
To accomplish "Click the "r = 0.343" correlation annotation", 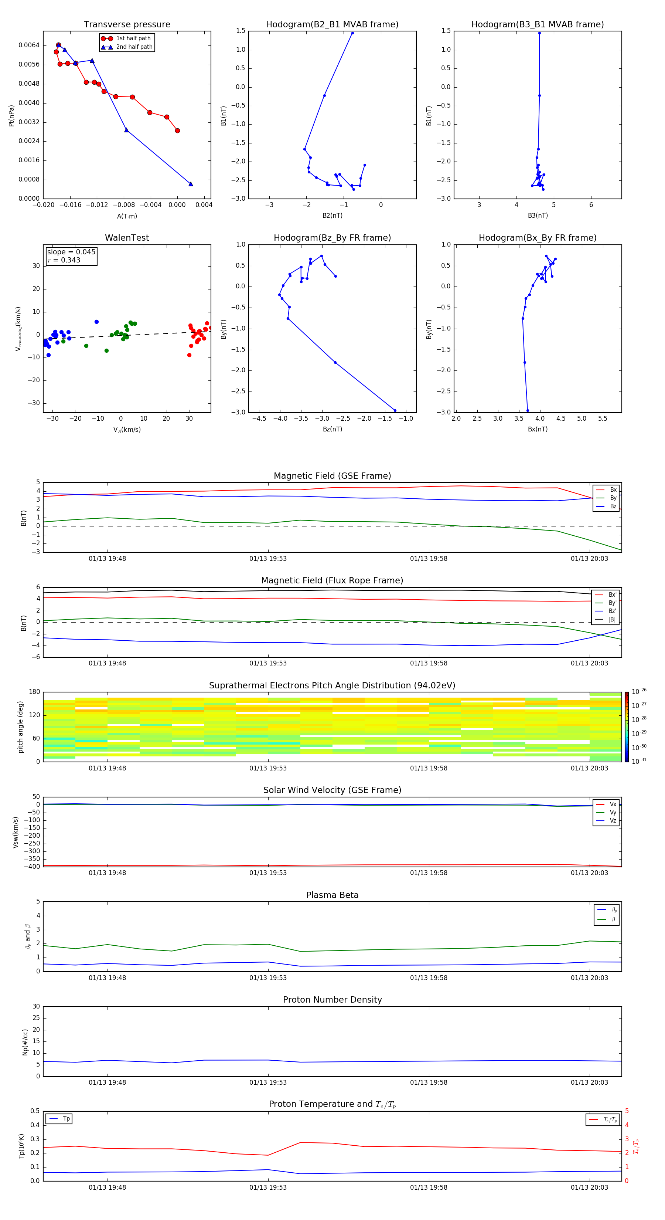I will 64,260.
